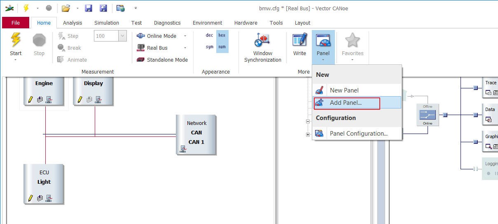Open quick-access start dropdown arrow
498x224 pixels.
pyautogui.click(x=37, y=8)
